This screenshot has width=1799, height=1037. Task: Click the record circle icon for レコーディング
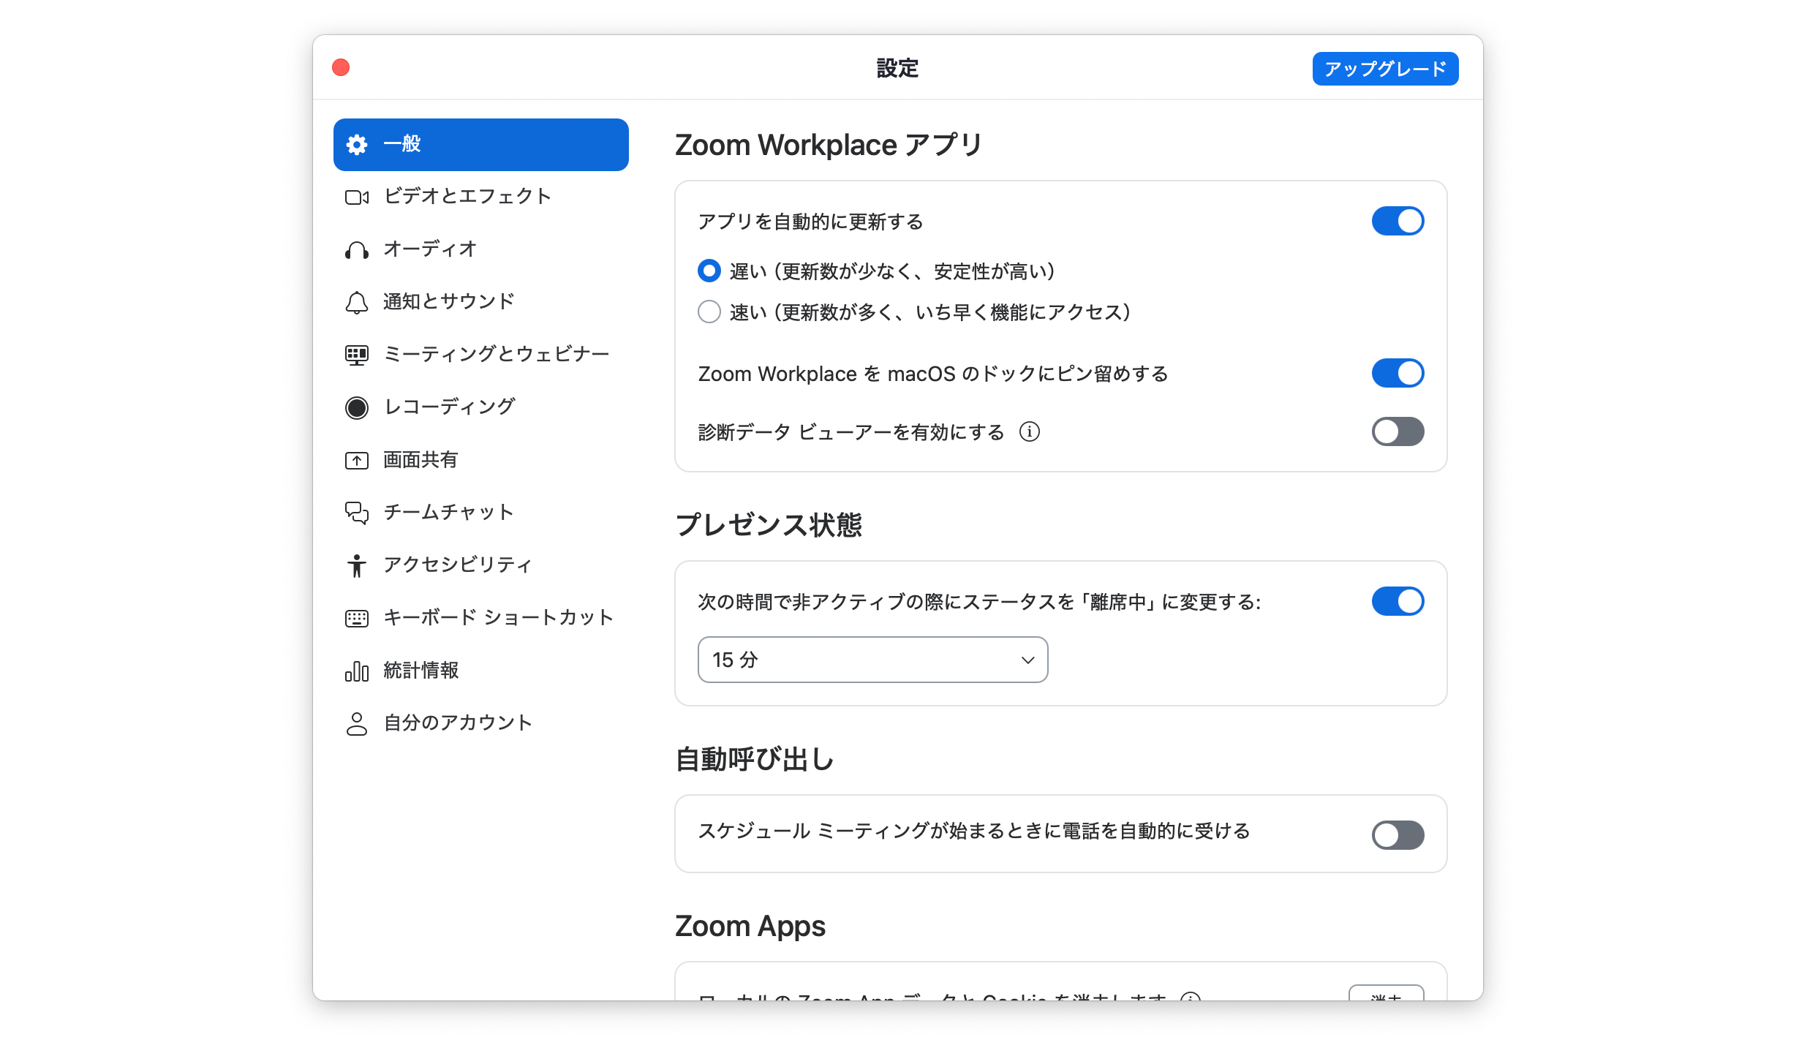click(357, 407)
